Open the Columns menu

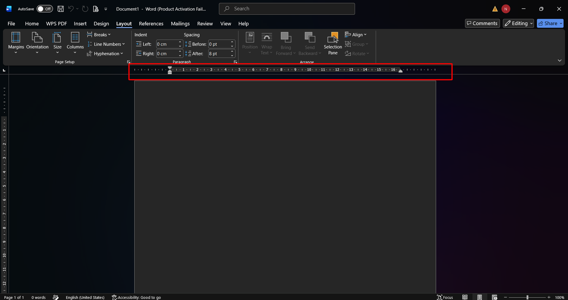(75, 43)
